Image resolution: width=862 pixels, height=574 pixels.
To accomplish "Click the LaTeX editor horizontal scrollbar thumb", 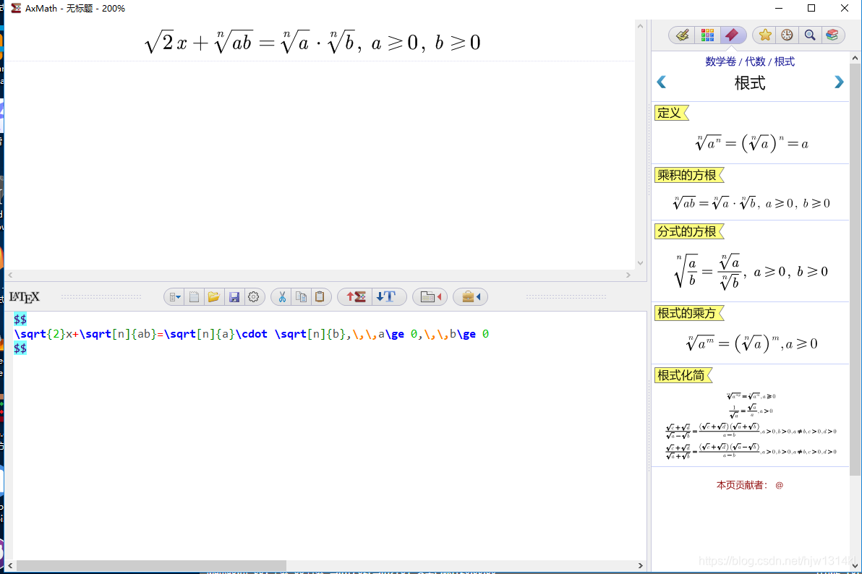I will (x=151, y=565).
